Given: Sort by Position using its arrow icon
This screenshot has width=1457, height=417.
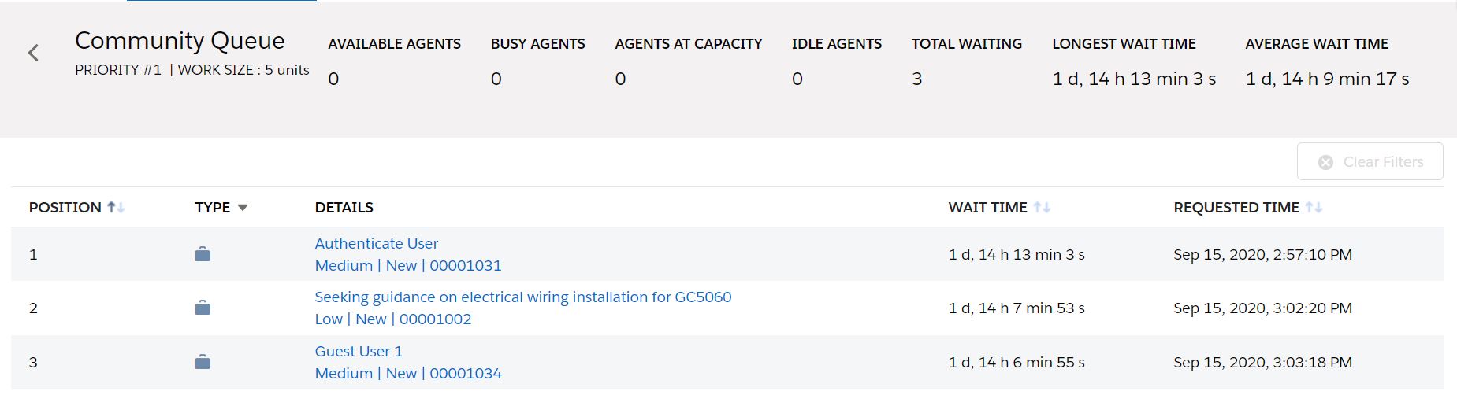Looking at the screenshot, I should click(x=116, y=208).
